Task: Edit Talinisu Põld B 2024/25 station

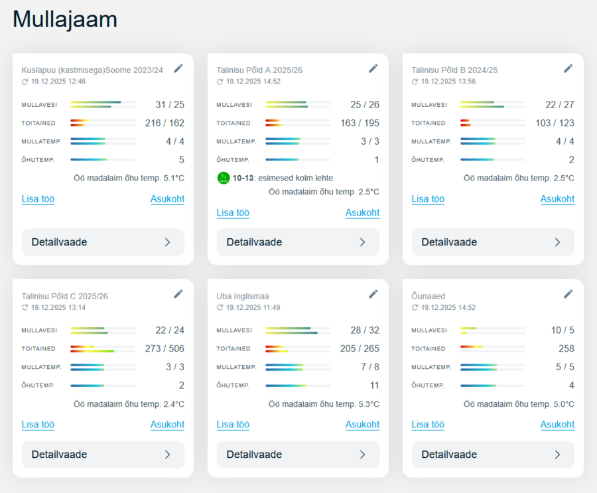Action: [x=568, y=68]
